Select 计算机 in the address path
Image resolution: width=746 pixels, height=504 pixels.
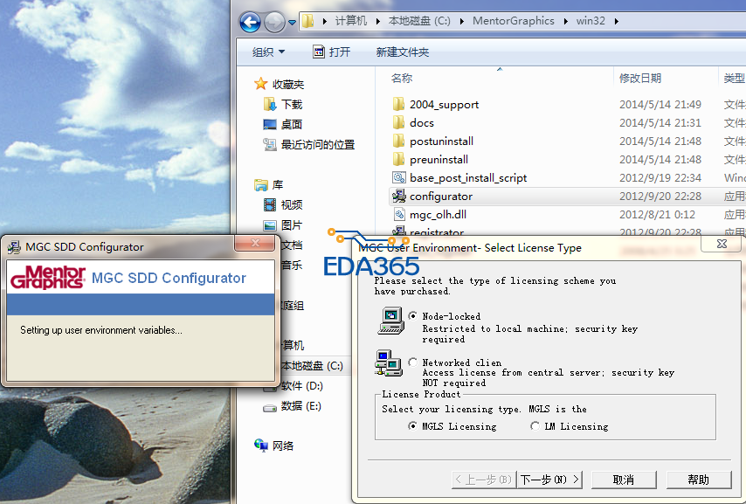(350, 21)
